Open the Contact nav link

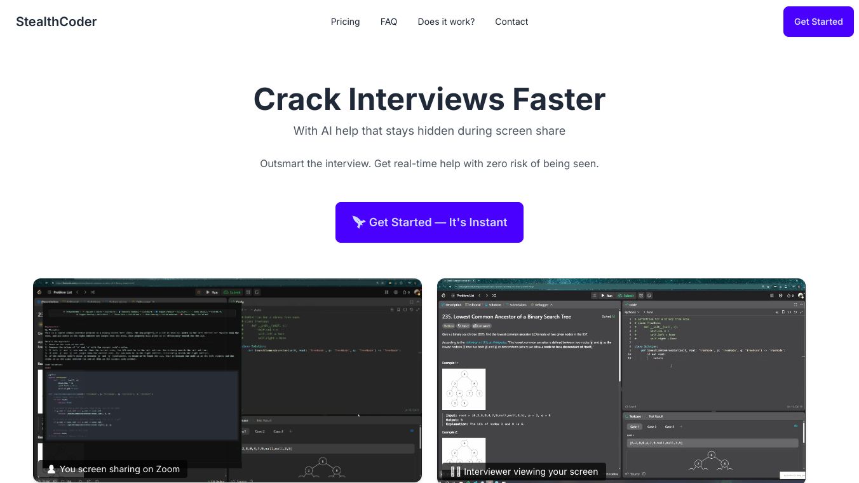click(511, 22)
